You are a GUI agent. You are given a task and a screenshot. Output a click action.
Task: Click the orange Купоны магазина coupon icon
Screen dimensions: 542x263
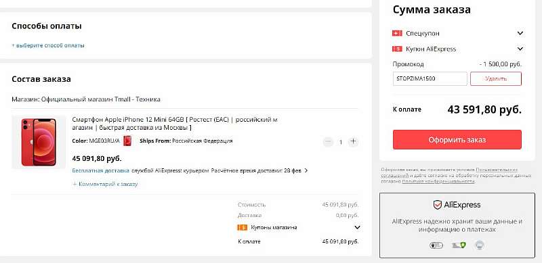[x=243, y=227]
